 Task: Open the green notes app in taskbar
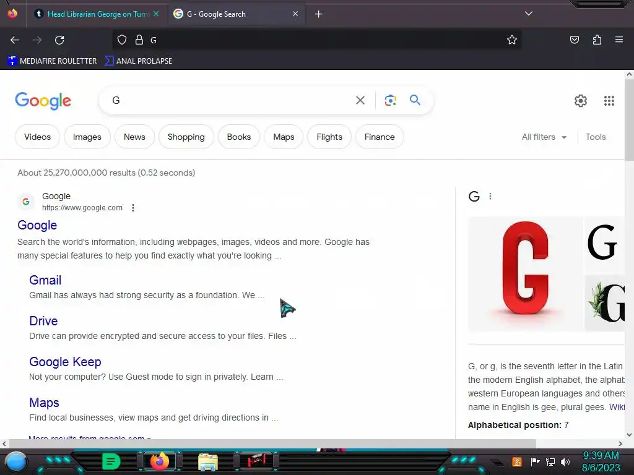[111, 461]
